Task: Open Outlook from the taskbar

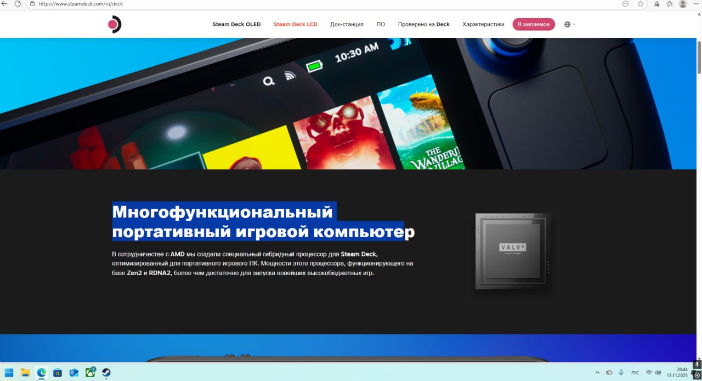Action: click(73, 373)
